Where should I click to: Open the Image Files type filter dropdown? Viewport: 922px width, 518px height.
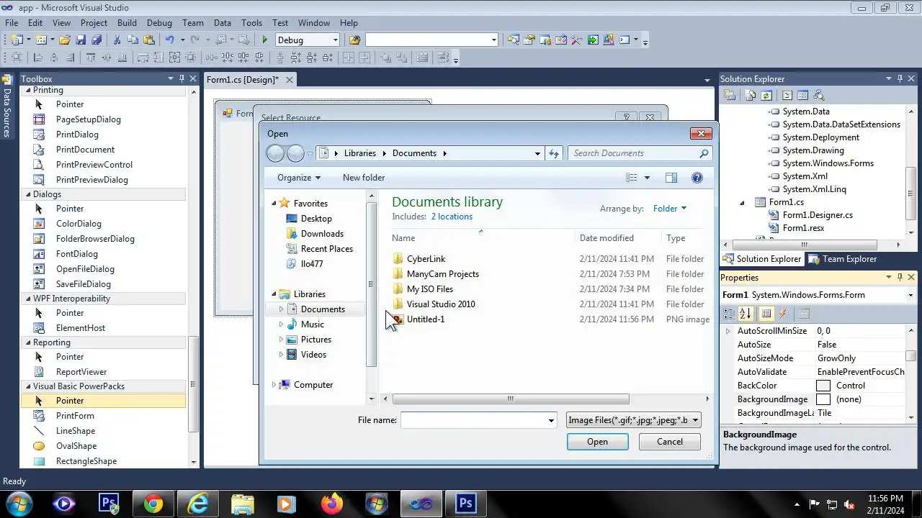coord(633,420)
